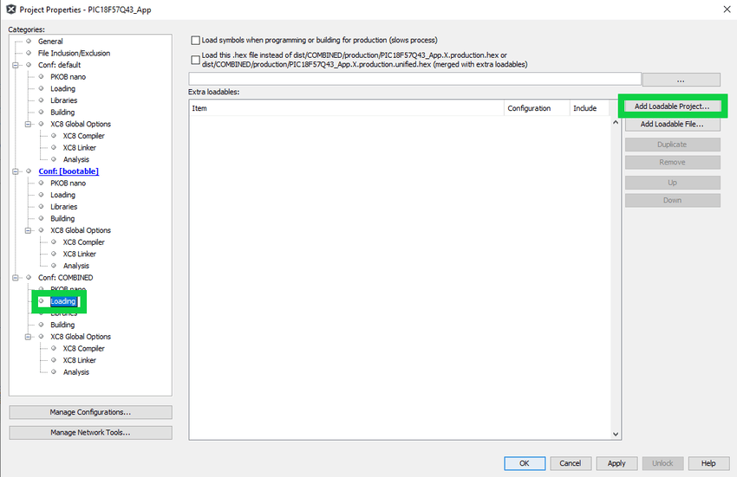Enable Load symbols when programming checkbox
Image resolution: width=737 pixels, height=477 pixels.
coord(195,40)
